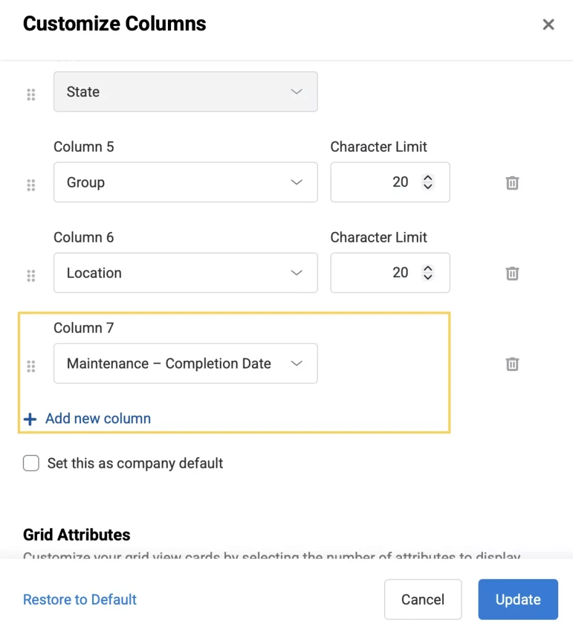Click the Cancel button
573x632 pixels.
coord(422,599)
